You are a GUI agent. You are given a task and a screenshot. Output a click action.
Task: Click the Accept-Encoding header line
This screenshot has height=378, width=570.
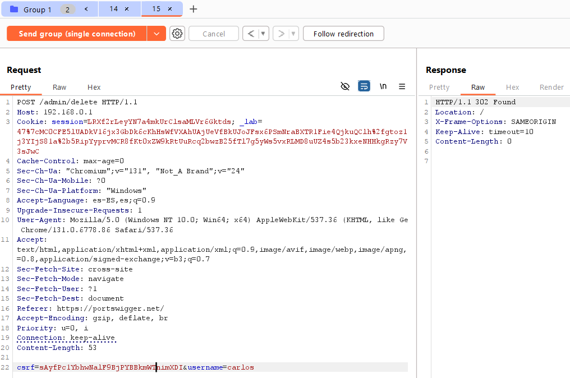pos(93,318)
